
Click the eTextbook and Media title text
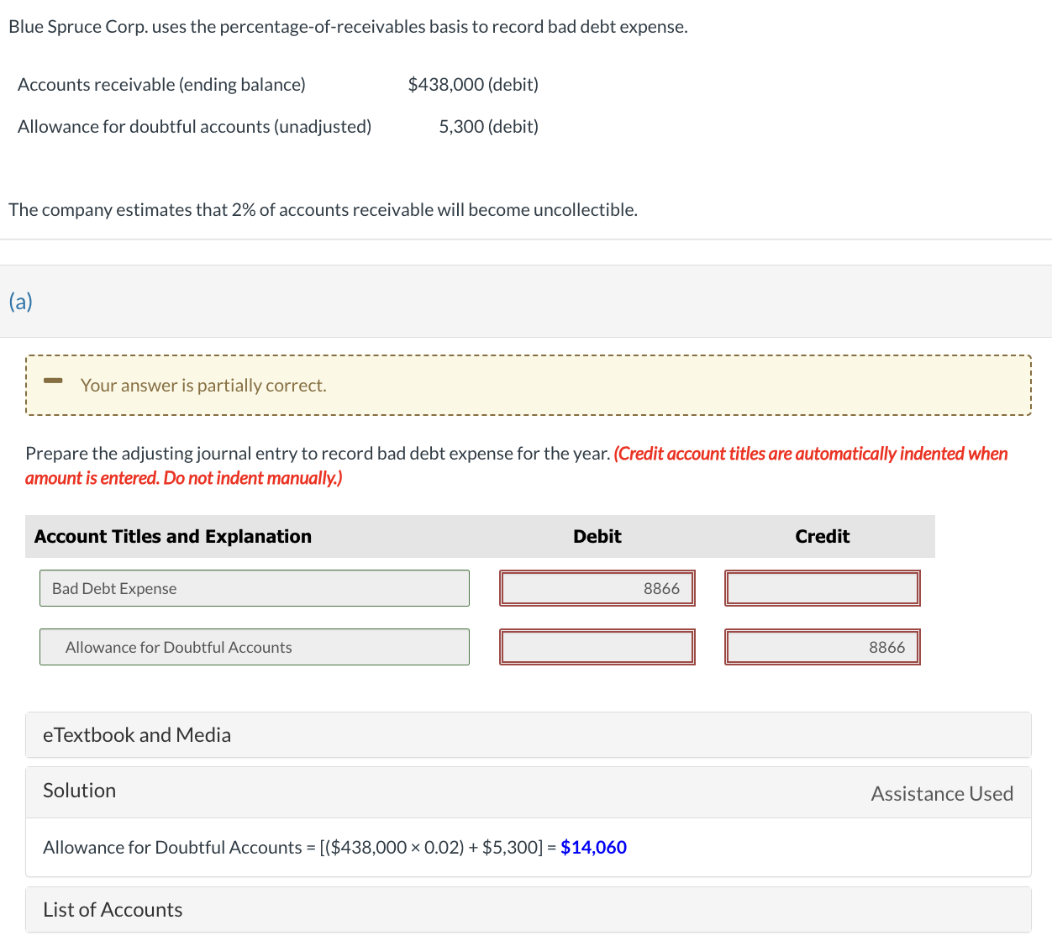pos(137,734)
